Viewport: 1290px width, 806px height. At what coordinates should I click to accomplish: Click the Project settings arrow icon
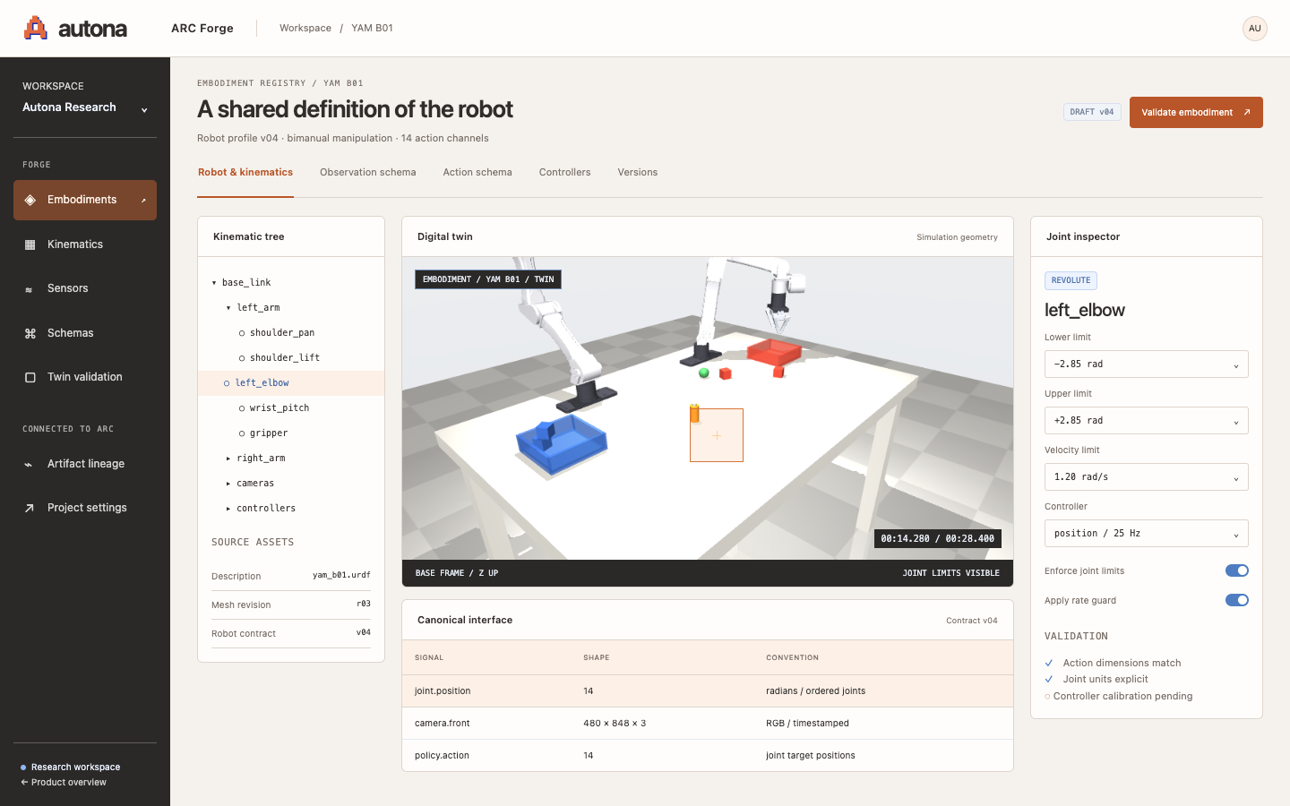coord(29,508)
